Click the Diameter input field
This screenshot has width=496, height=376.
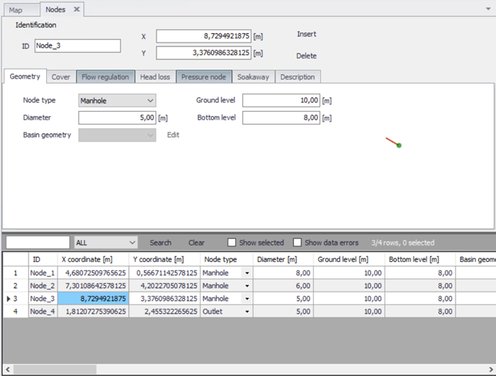[117, 118]
